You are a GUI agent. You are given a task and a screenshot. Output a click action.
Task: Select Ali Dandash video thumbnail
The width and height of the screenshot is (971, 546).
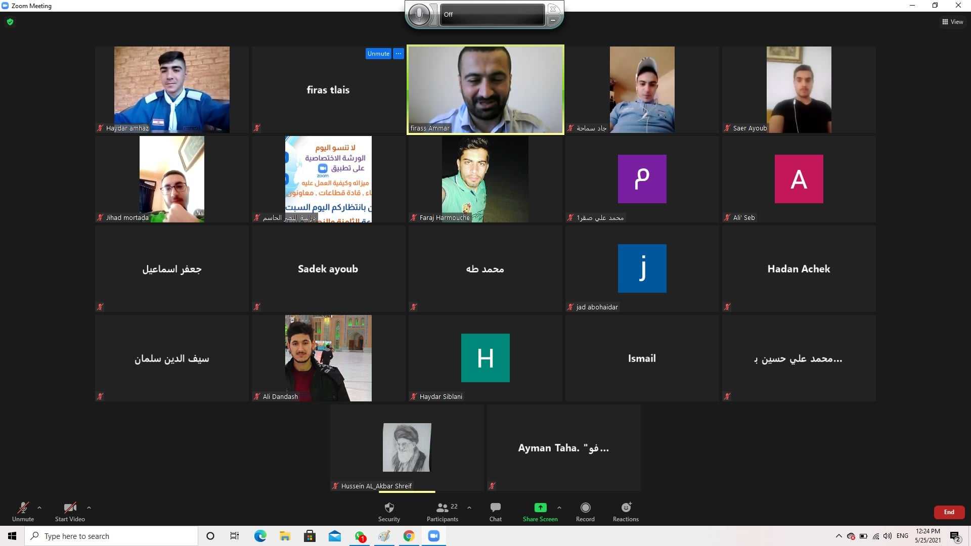(328, 358)
